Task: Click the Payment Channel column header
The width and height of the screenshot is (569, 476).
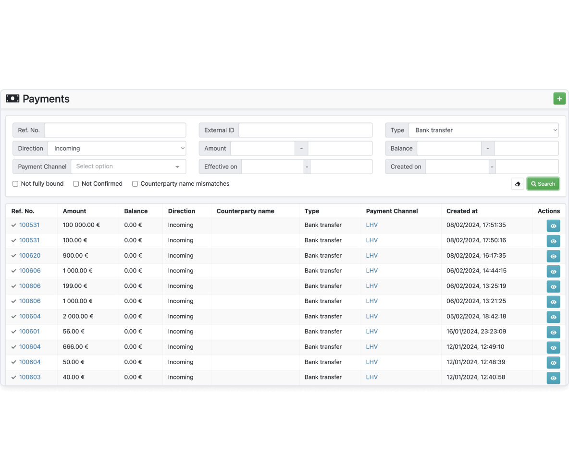Action: [x=392, y=211]
